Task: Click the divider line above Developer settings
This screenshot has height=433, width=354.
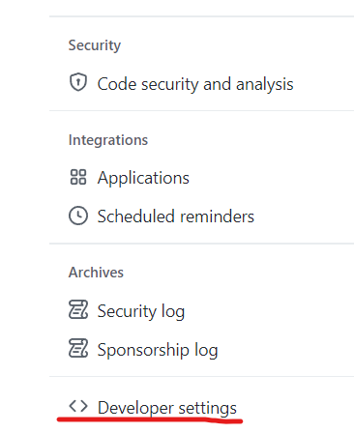Action: (x=201, y=376)
